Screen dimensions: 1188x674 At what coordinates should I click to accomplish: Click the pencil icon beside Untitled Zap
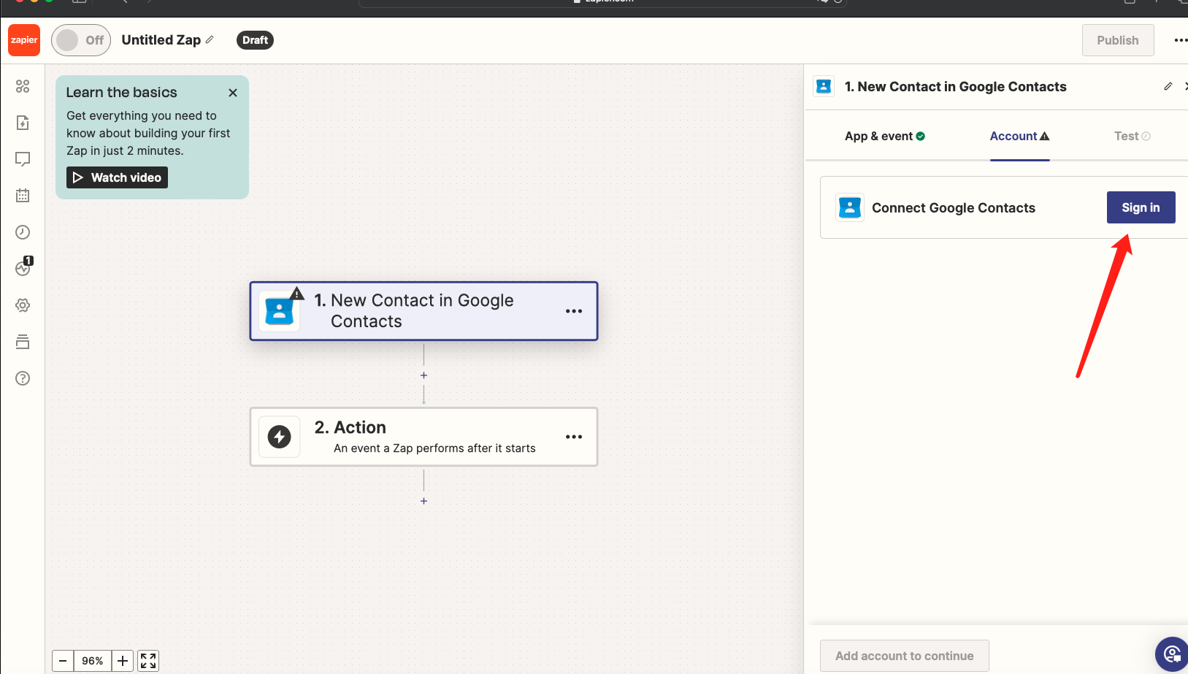coord(210,39)
